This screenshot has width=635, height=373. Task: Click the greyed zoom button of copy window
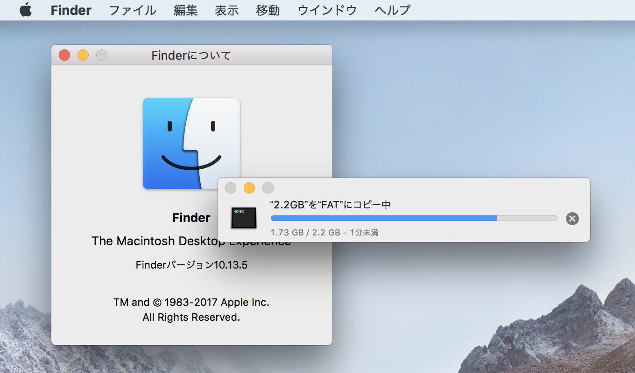(x=268, y=188)
